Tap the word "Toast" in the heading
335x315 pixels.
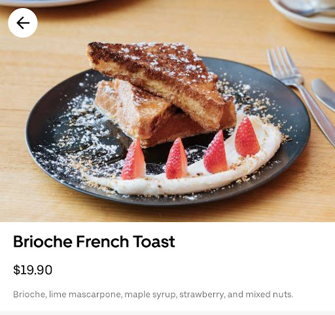coord(154,242)
